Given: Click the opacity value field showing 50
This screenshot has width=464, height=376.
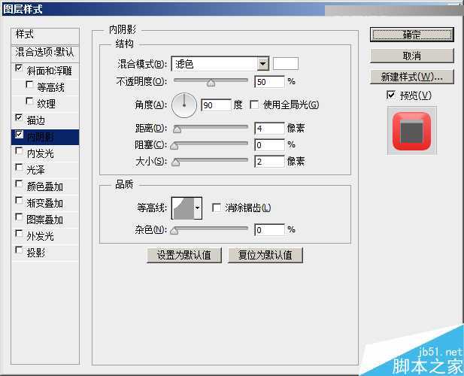Looking at the screenshot, I should click(269, 82).
